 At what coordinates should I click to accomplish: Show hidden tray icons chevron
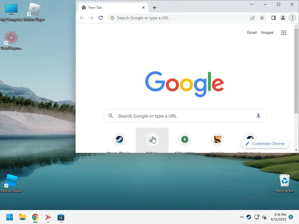click(241, 217)
